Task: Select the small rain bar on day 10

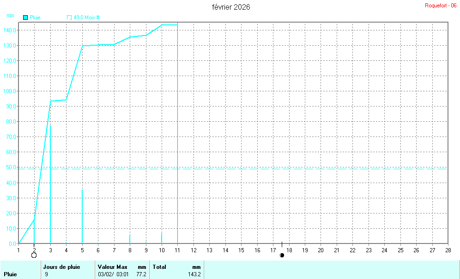Action: click(162, 238)
